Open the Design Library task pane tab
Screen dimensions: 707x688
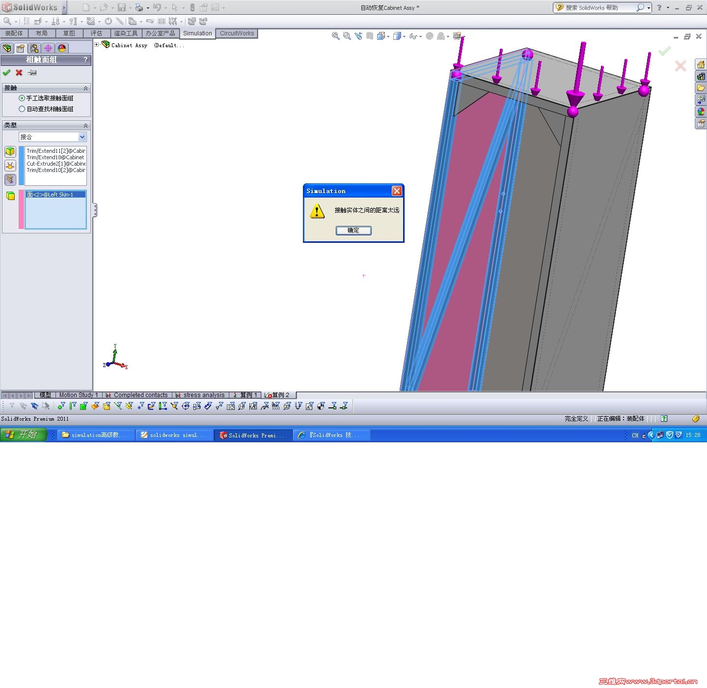[x=701, y=77]
